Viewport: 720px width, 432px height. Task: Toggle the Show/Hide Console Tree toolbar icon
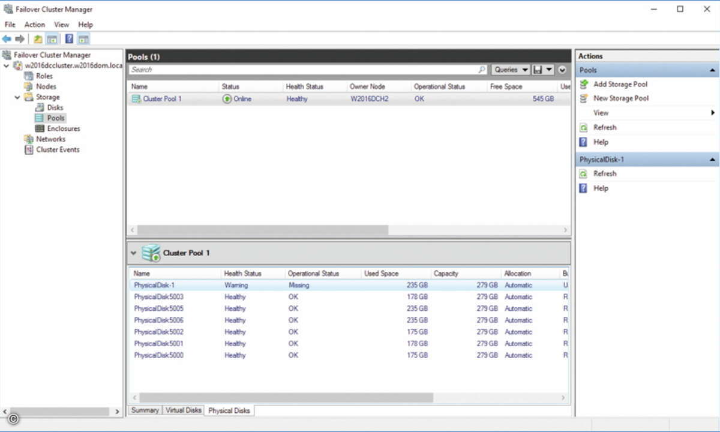pyautogui.click(x=52, y=39)
